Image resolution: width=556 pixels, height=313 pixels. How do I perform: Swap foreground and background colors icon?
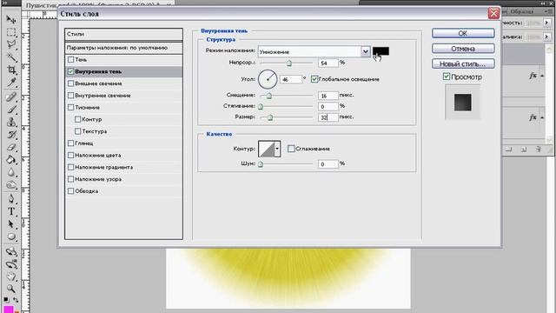[16, 300]
